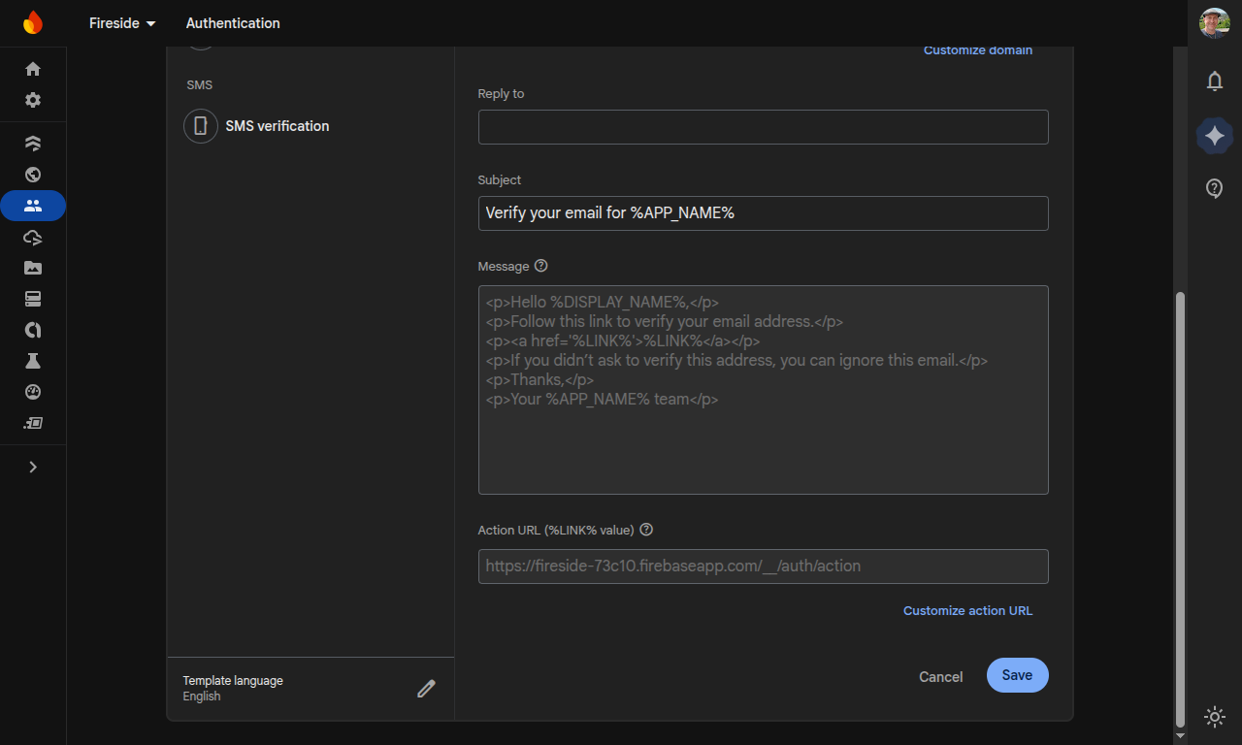
Task: Save the email template changes
Action: 1017,675
